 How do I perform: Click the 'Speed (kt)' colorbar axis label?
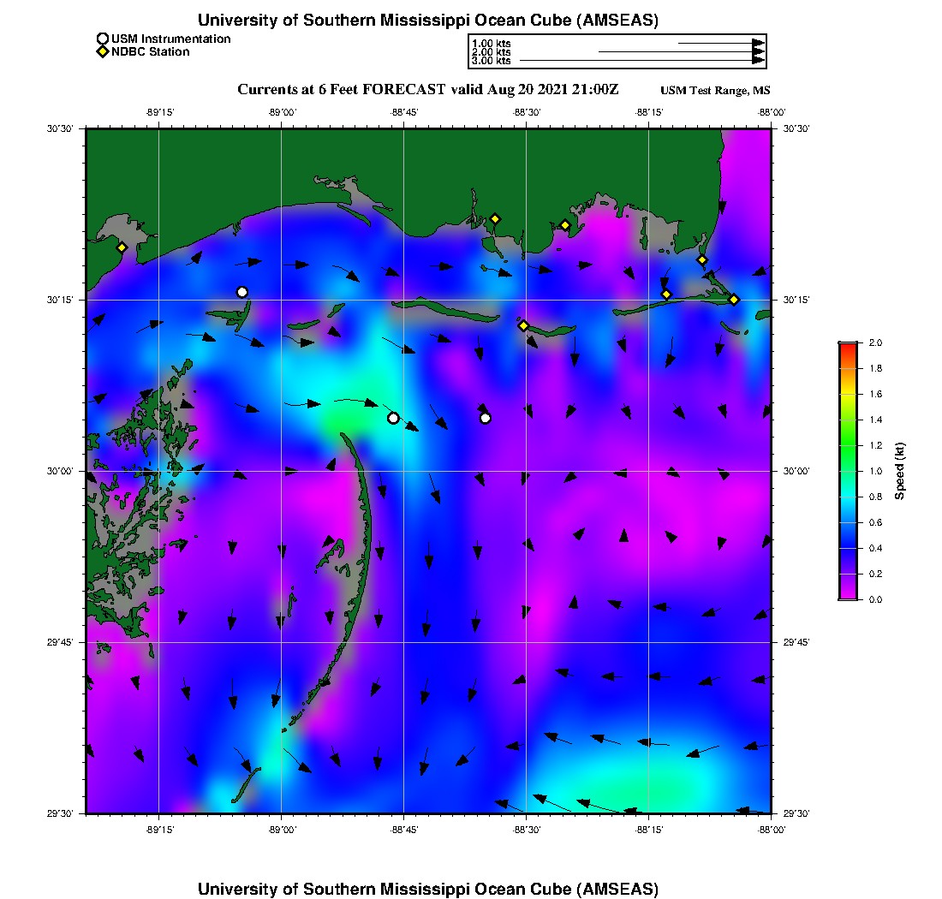pyautogui.click(x=900, y=471)
